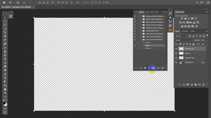
Task: Switch to the History tab
Action: coord(136,12)
